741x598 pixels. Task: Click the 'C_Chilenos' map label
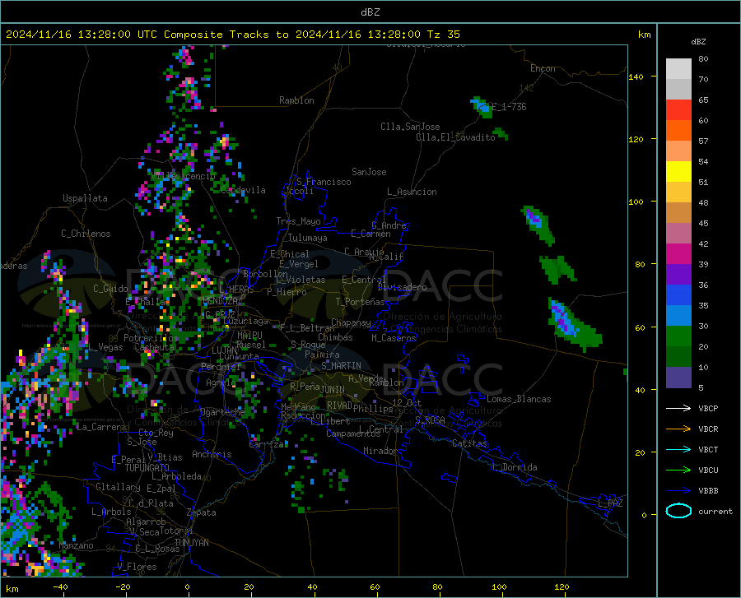(86, 234)
